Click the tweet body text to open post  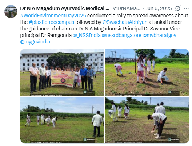(104, 29)
